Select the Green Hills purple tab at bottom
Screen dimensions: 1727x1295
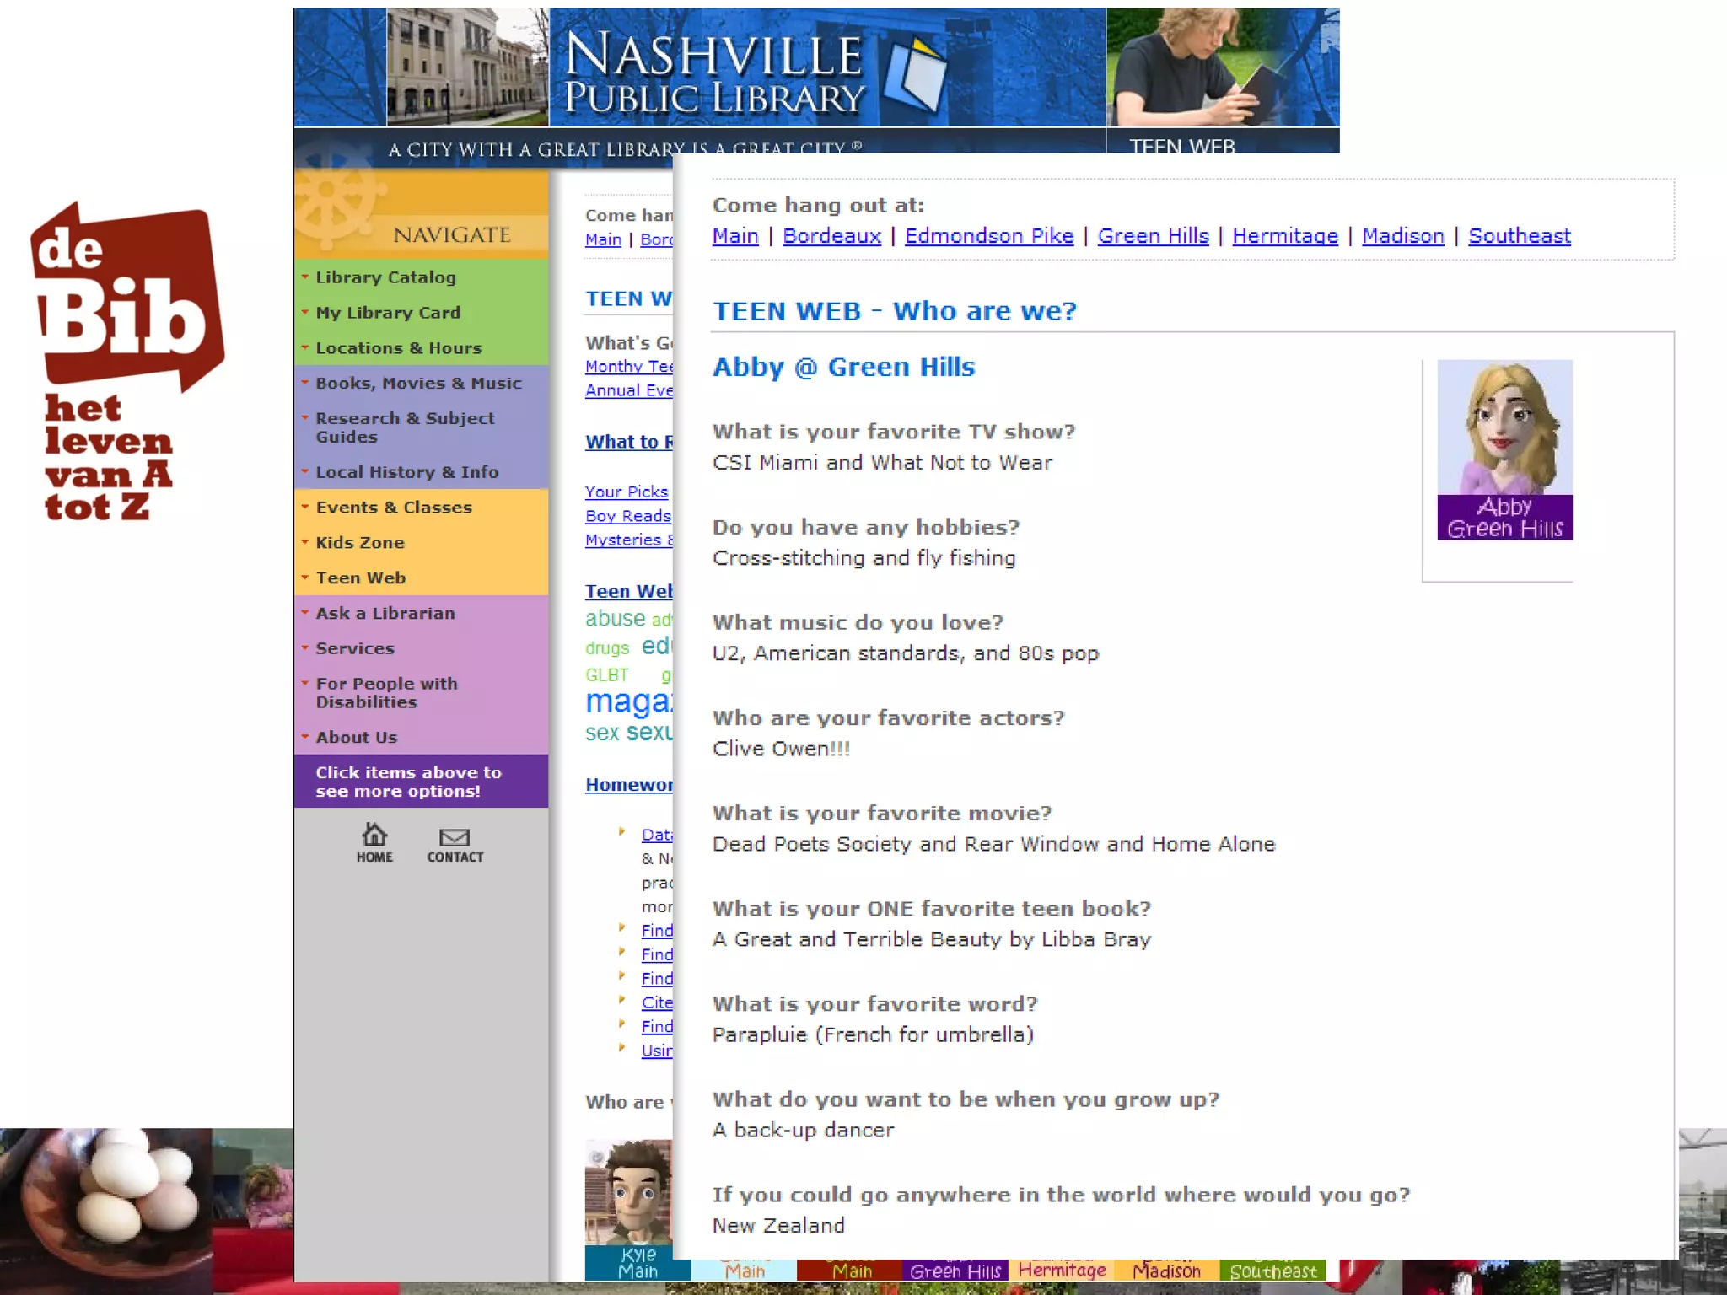(x=955, y=1271)
